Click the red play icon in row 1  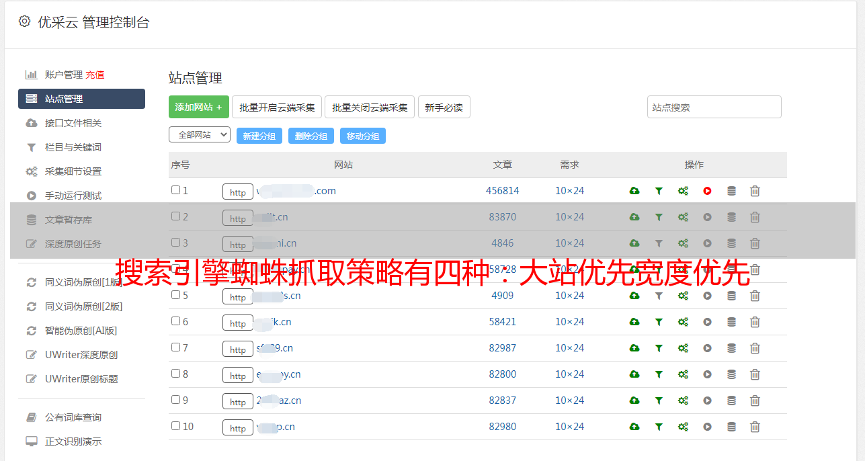(707, 191)
